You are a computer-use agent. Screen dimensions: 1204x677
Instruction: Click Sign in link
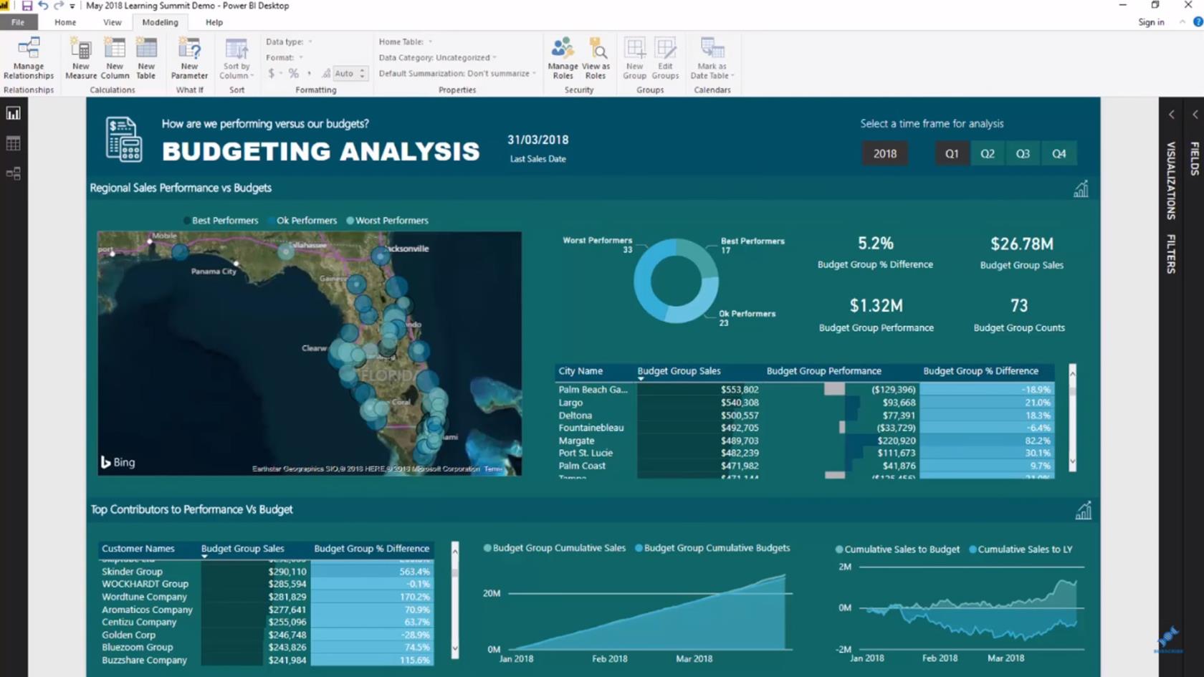tap(1151, 22)
